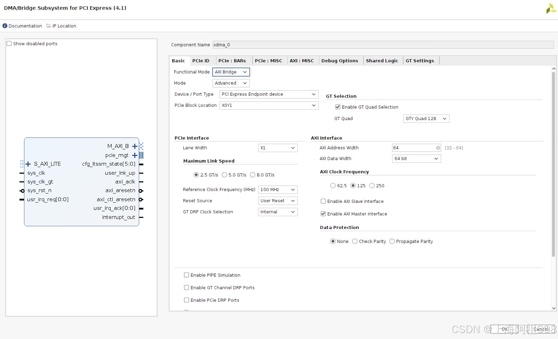Click the scrollbar up arrow
Viewport: 558px width, 339px height.
click(x=553, y=69)
